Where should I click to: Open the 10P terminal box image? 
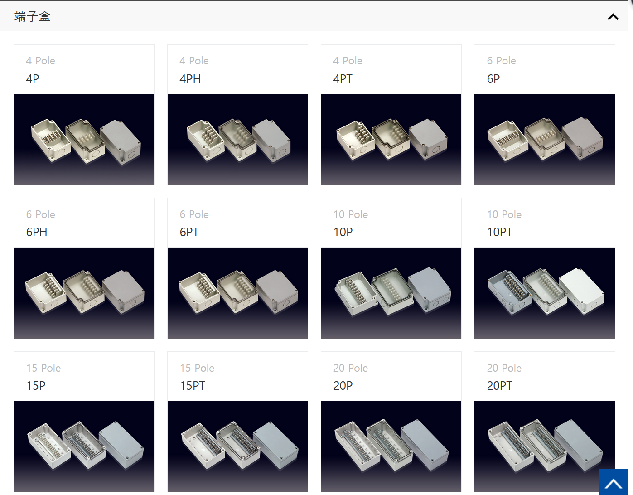[x=391, y=293]
